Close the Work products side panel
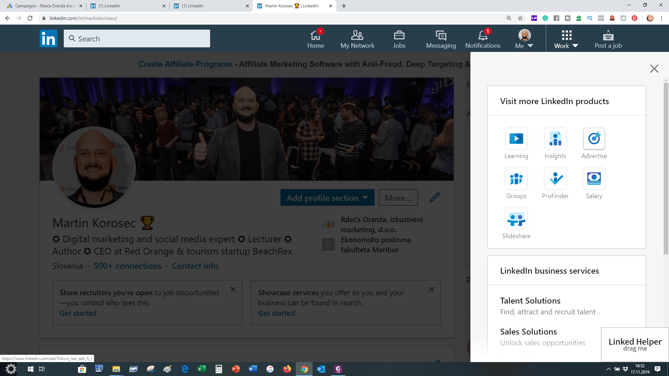 [654, 69]
